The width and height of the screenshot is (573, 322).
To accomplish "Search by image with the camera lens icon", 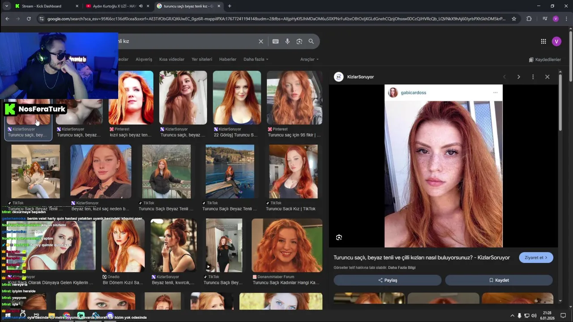I will point(299,41).
